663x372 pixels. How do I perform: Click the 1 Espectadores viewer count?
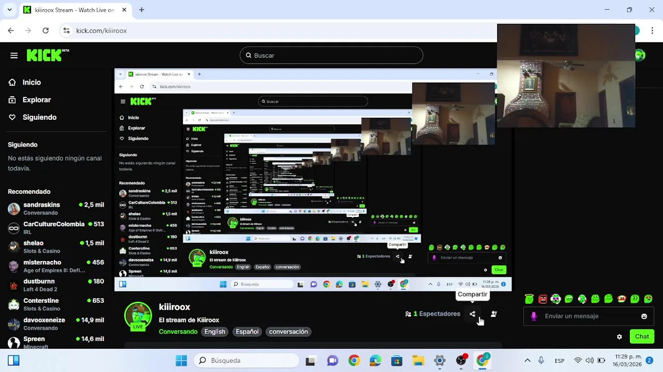click(x=433, y=314)
